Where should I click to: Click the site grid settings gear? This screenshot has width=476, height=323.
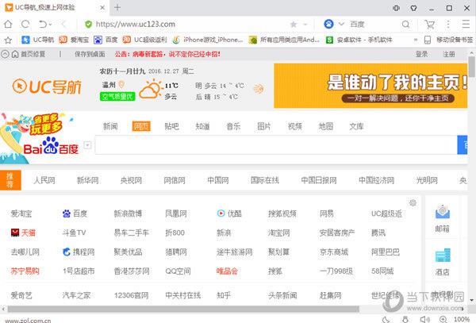413,203
